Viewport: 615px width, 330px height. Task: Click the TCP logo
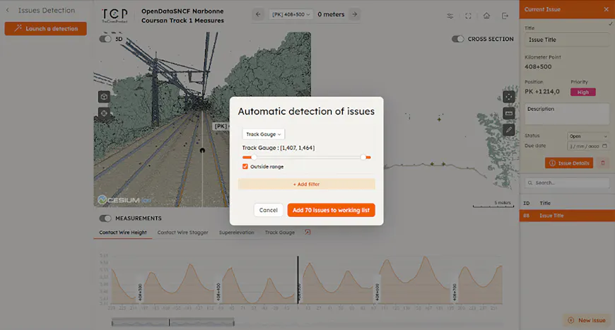point(115,16)
